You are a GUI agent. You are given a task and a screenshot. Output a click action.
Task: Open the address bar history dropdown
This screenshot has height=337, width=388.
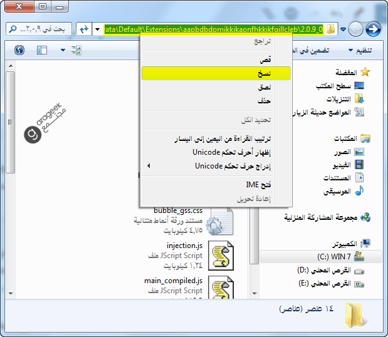[97, 29]
